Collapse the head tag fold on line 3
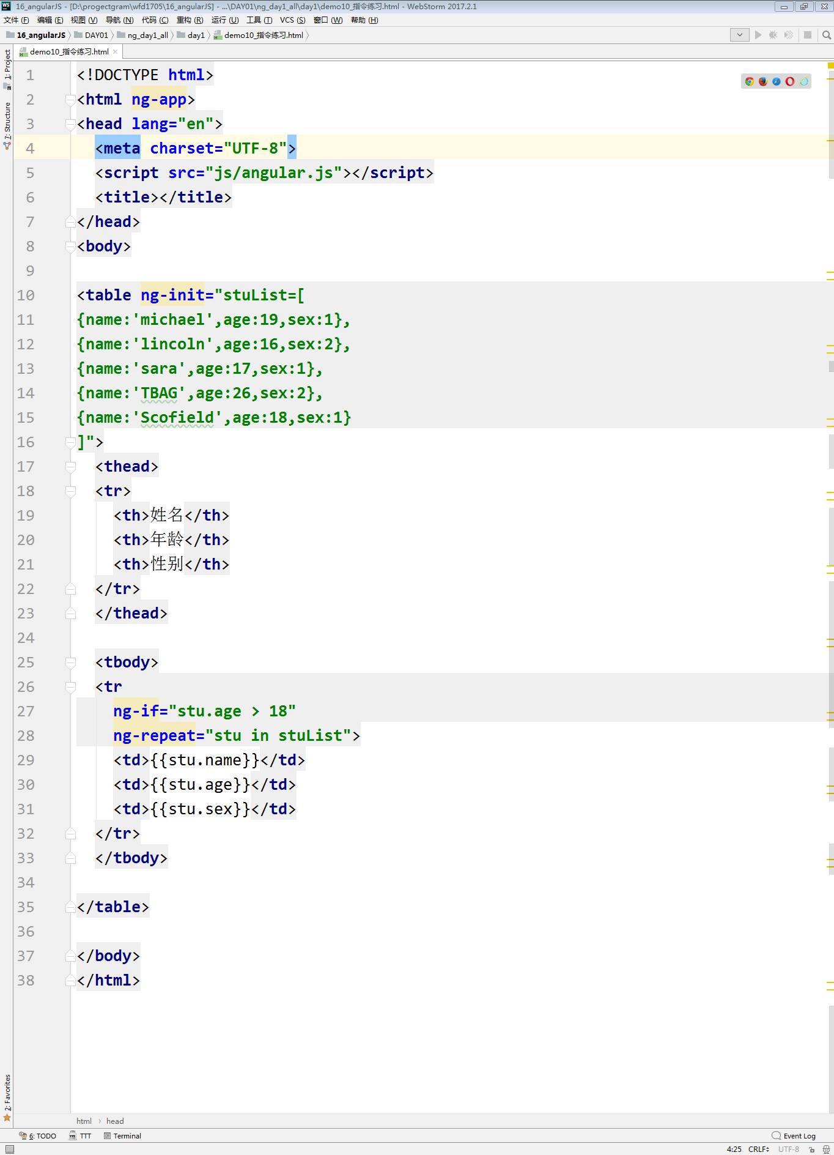The height and width of the screenshot is (1155, 834). click(x=70, y=124)
